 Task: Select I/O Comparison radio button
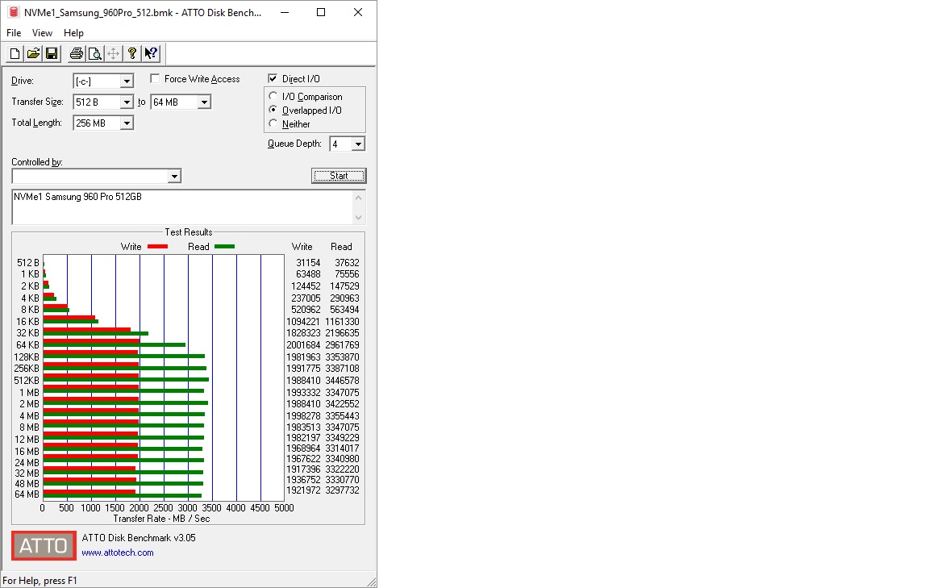[273, 96]
